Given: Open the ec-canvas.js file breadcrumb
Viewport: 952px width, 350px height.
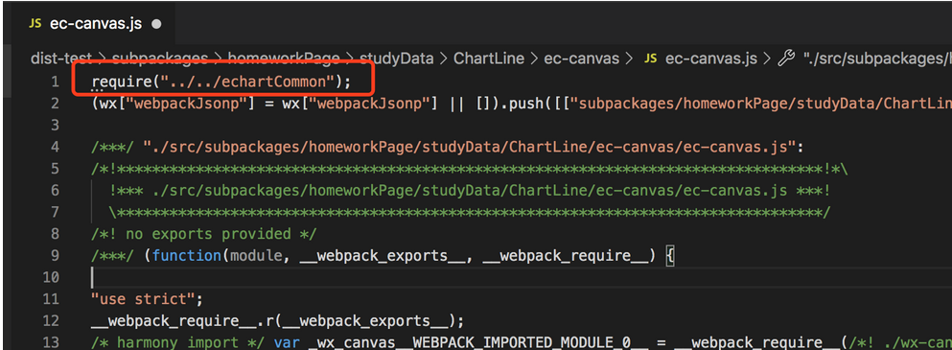Looking at the screenshot, I should 711,58.
